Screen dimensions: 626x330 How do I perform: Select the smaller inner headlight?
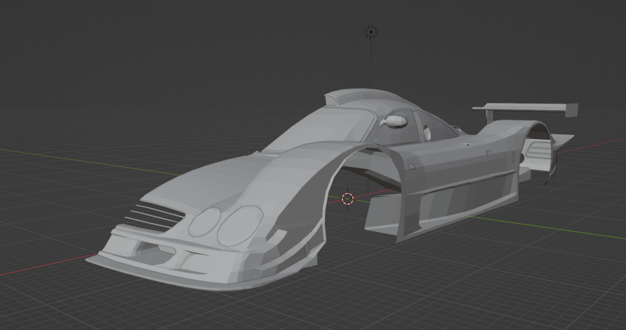click(204, 222)
